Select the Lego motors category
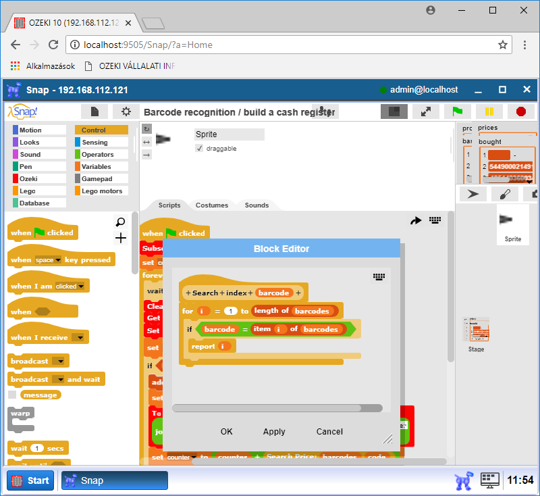Screen dimensions: 540x496 click(101, 191)
